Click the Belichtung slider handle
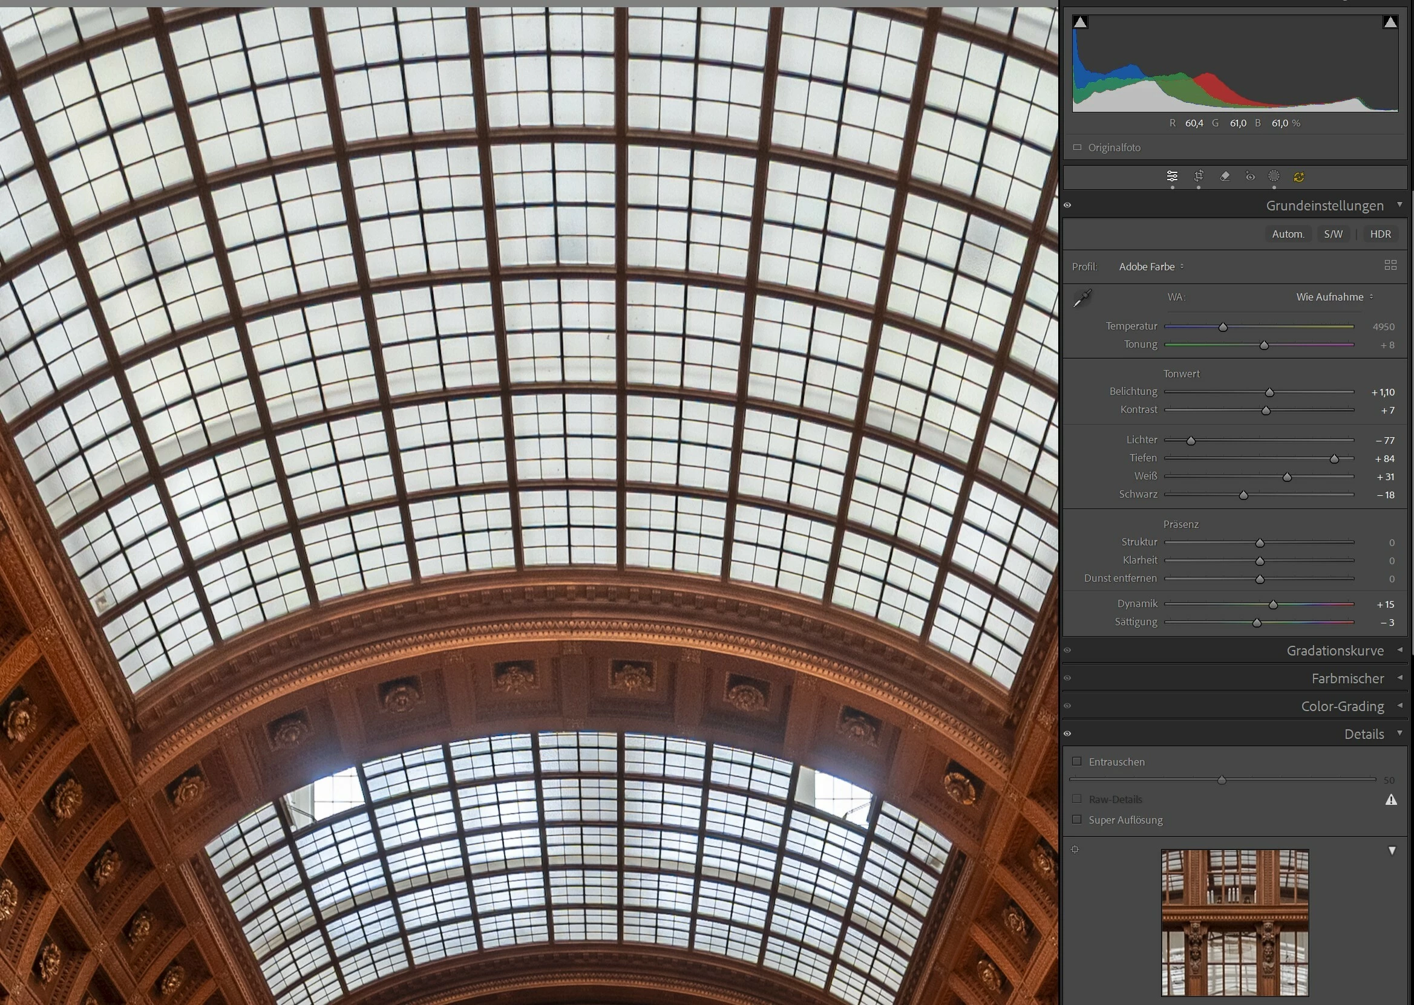This screenshot has width=1414, height=1005. [x=1270, y=392]
